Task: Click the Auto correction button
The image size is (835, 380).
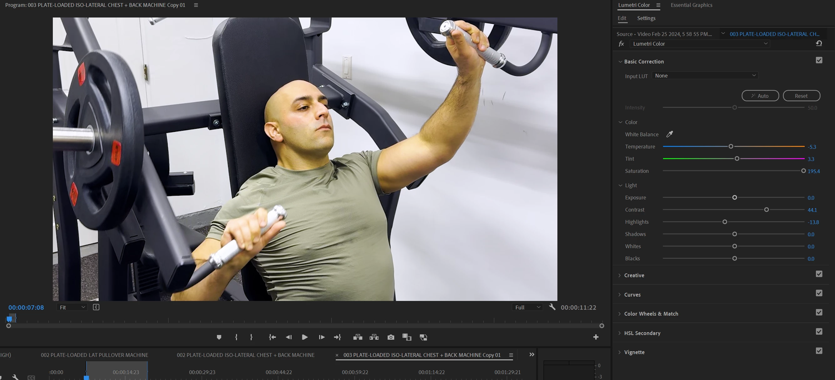Action: point(760,96)
